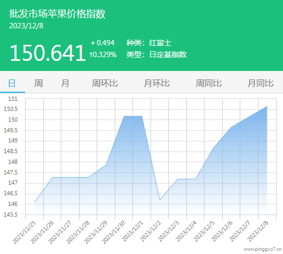Click the 151 y-axis label
The image size is (283, 254).
click(x=13, y=99)
